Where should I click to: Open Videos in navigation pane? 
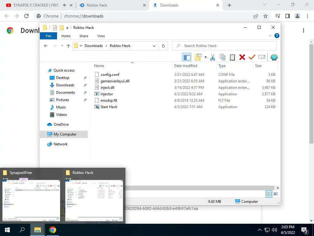[x=61, y=115]
